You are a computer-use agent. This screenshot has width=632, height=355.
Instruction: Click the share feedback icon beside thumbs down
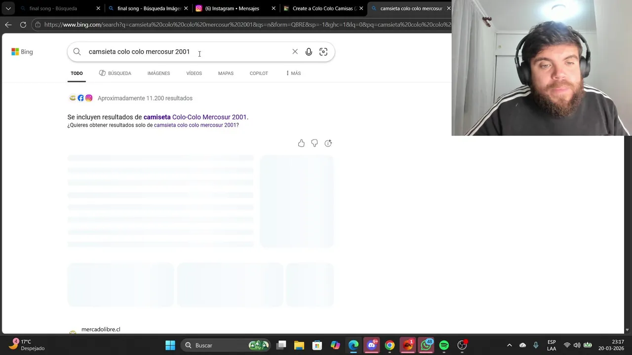click(x=328, y=143)
